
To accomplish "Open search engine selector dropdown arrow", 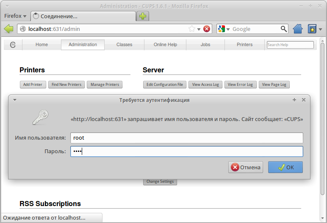I will [228, 29].
